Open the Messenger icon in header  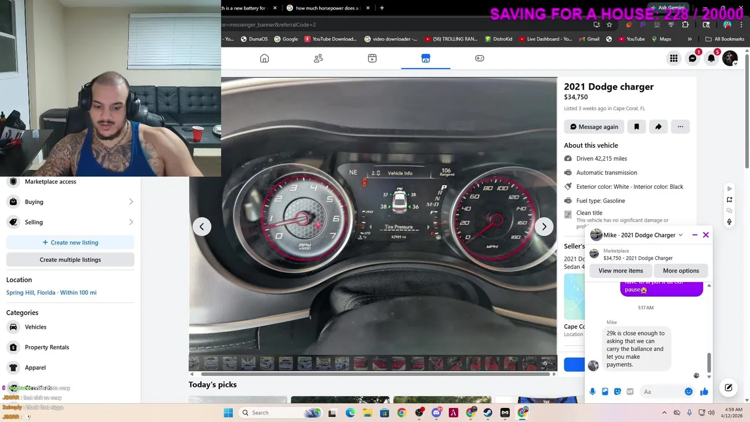(x=693, y=58)
